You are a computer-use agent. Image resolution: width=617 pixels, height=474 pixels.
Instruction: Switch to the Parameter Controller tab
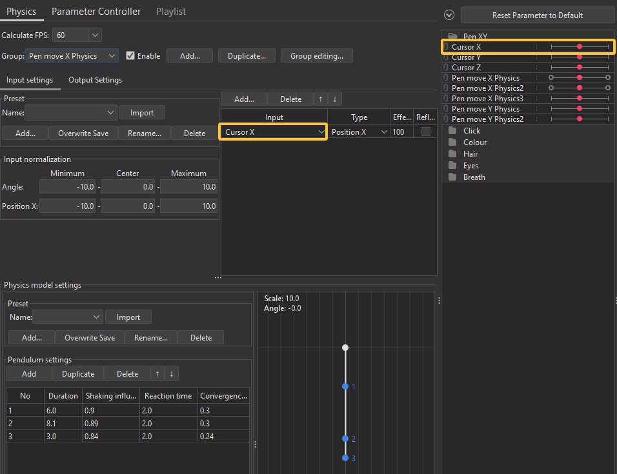click(96, 12)
